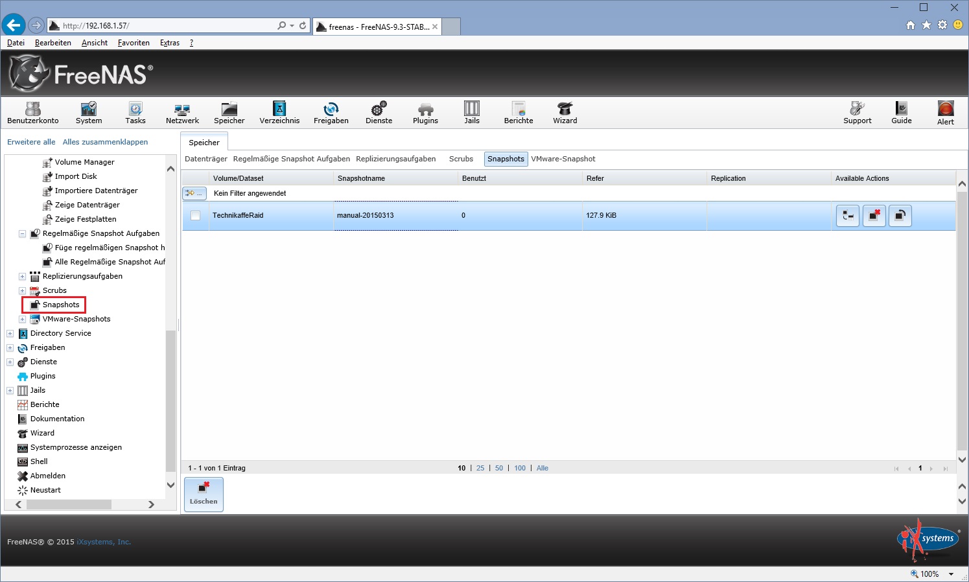
Task: Click the iXsystems logo
Action: pos(929,539)
